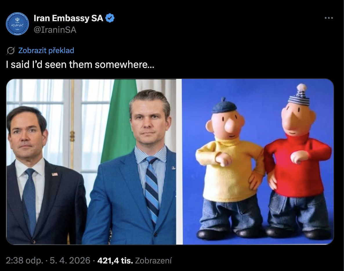344x271 pixels.
Task: Click the tweet text "I said I'd seen them somewhere"
Action: point(80,64)
